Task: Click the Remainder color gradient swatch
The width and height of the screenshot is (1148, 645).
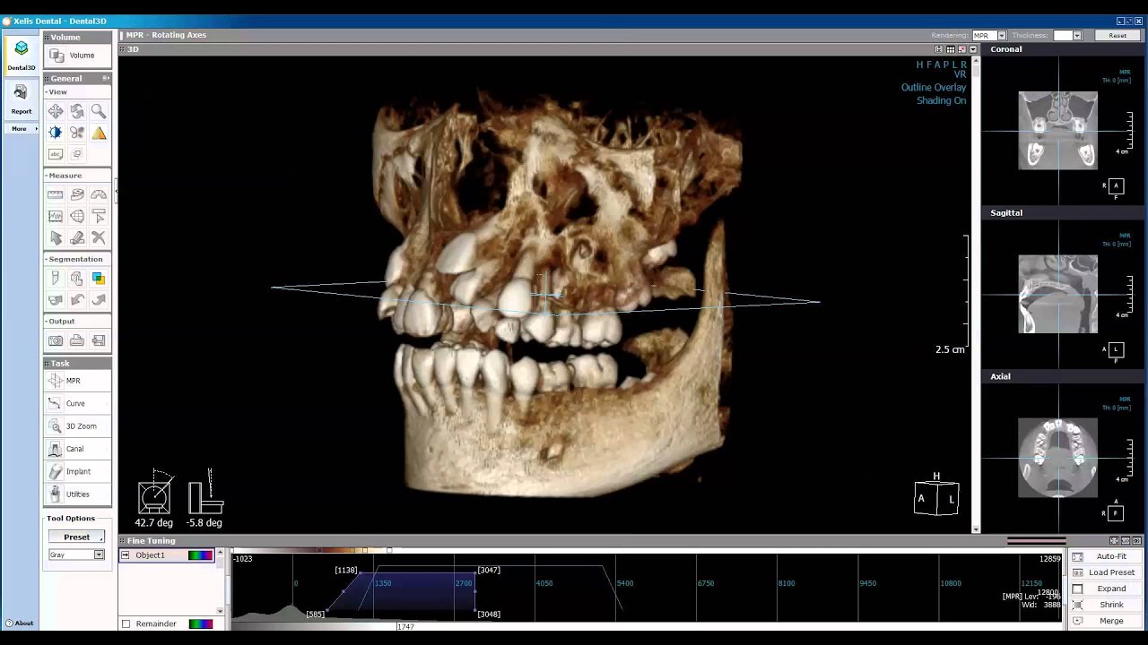Action: tap(200, 623)
